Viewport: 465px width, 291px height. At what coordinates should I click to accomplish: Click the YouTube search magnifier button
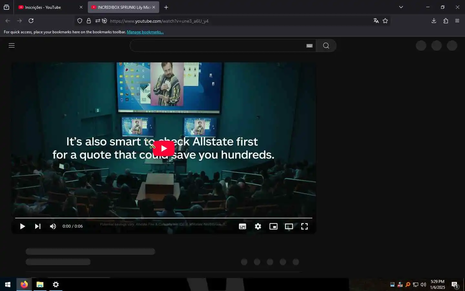(x=326, y=46)
